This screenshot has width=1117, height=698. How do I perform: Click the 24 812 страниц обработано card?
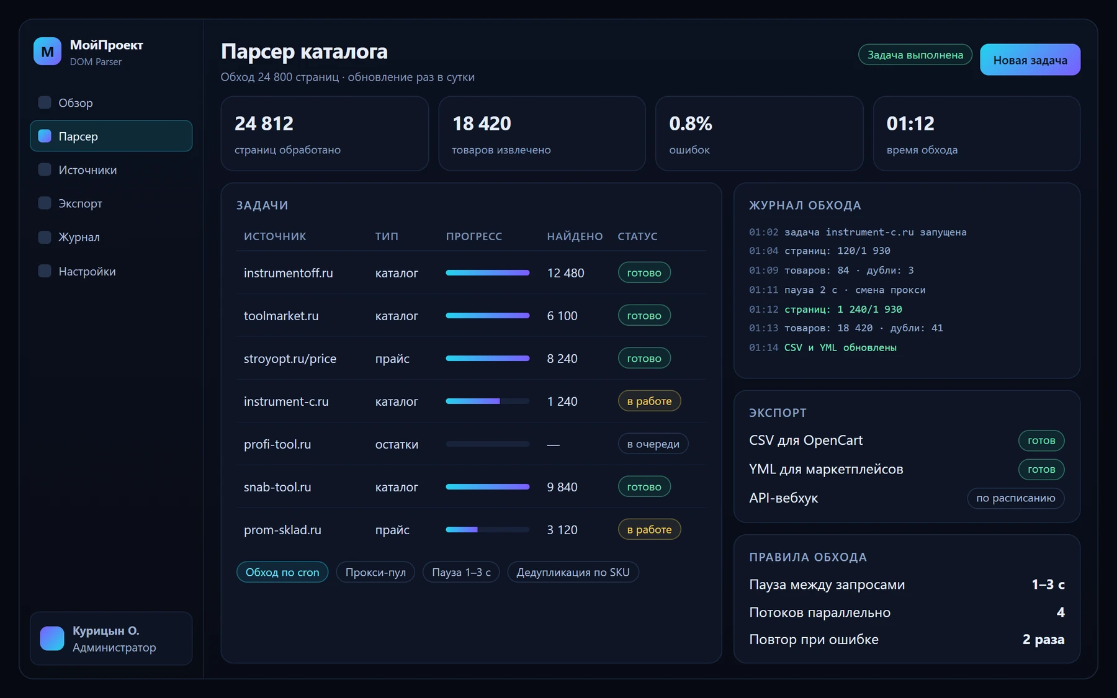[325, 133]
